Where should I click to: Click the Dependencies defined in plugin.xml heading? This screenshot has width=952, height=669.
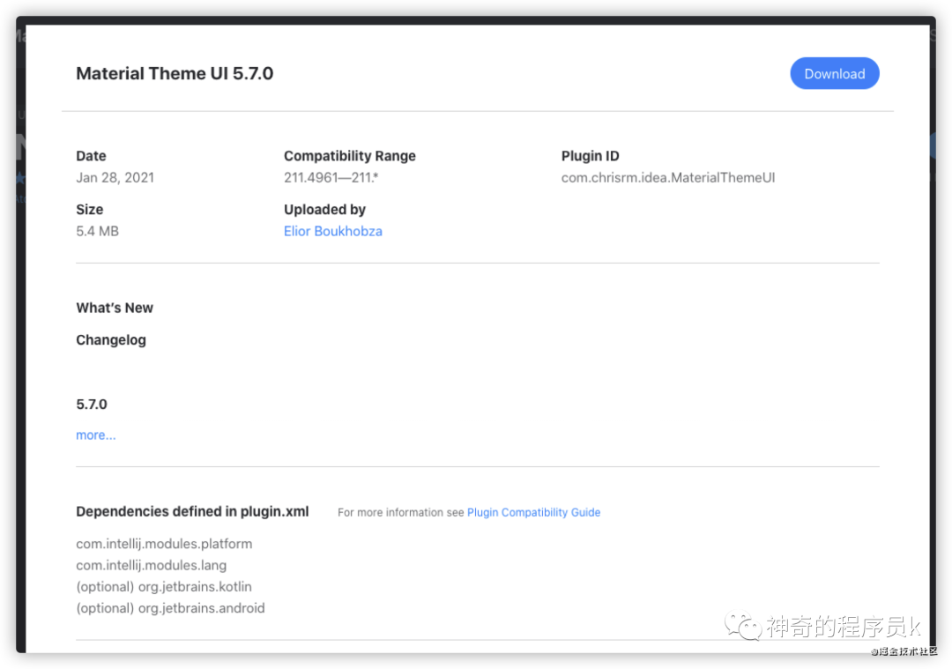click(x=192, y=511)
